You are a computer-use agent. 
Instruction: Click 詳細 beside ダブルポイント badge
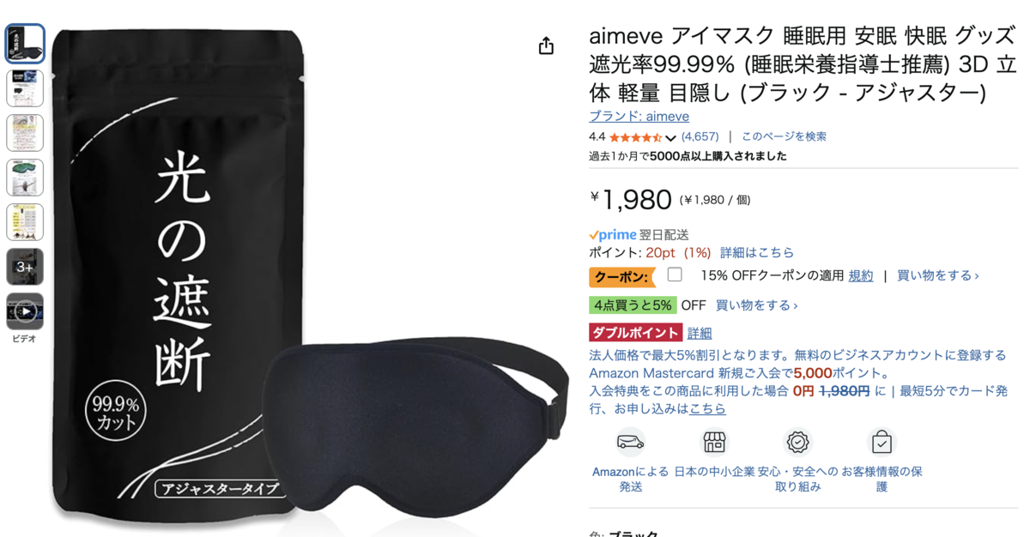pyautogui.click(x=700, y=333)
